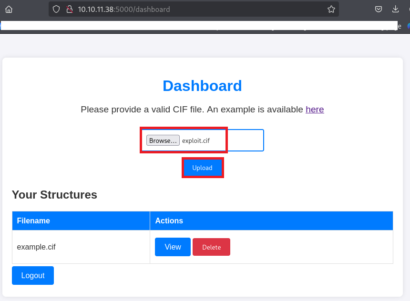Delete the example.cif structure
Screen dimensions: 410x301
(x=211, y=247)
